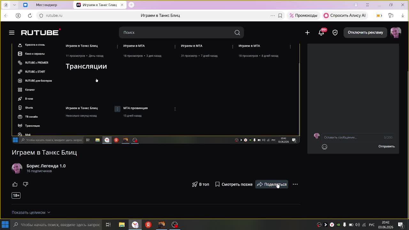Viewport: 409px width, 230px height.
Task: Open the Rutube hamburger side menu
Action: click(12, 32)
